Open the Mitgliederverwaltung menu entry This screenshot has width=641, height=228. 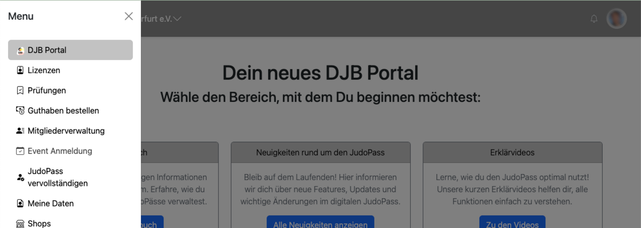point(66,131)
